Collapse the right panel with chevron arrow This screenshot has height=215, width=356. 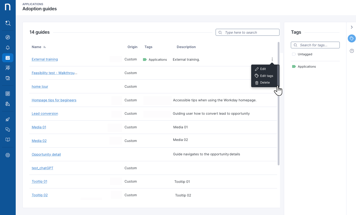[x=352, y=27]
